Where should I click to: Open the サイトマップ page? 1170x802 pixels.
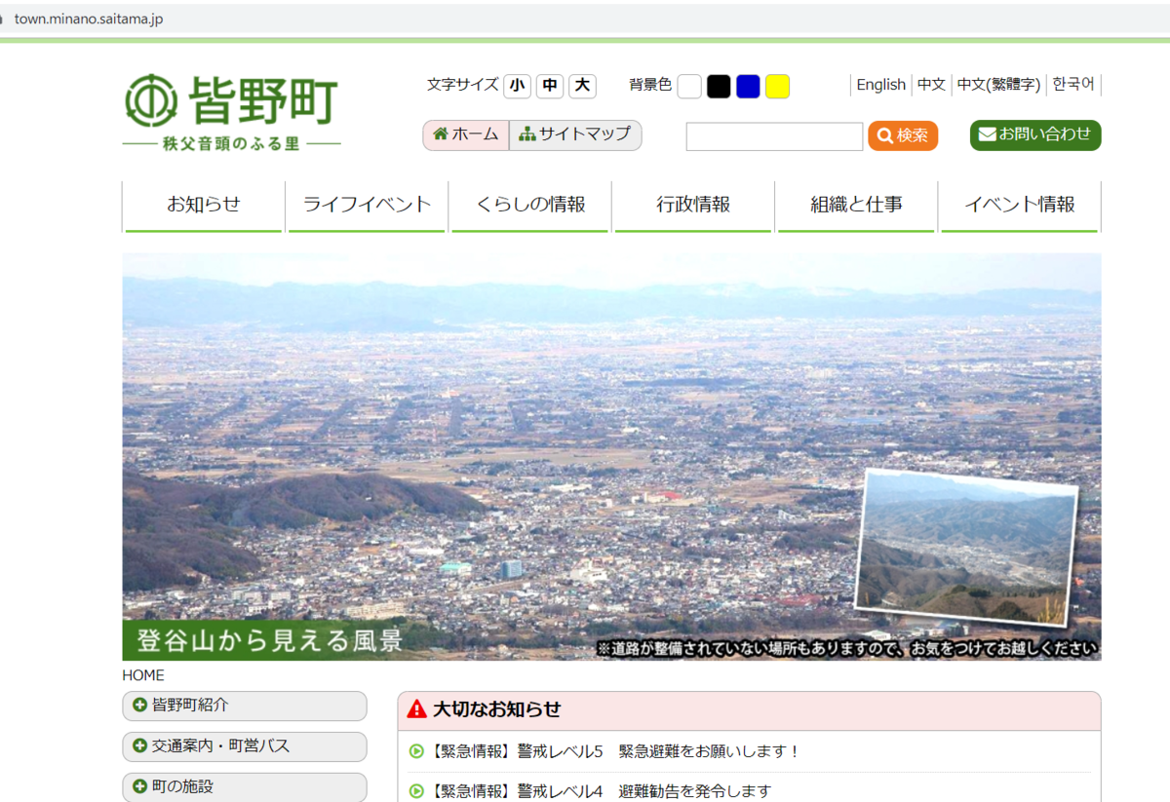(575, 134)
